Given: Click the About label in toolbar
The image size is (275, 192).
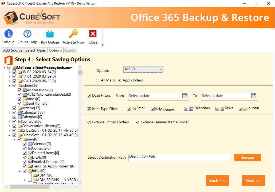Looking at the screenshot, I should [9, 42].
